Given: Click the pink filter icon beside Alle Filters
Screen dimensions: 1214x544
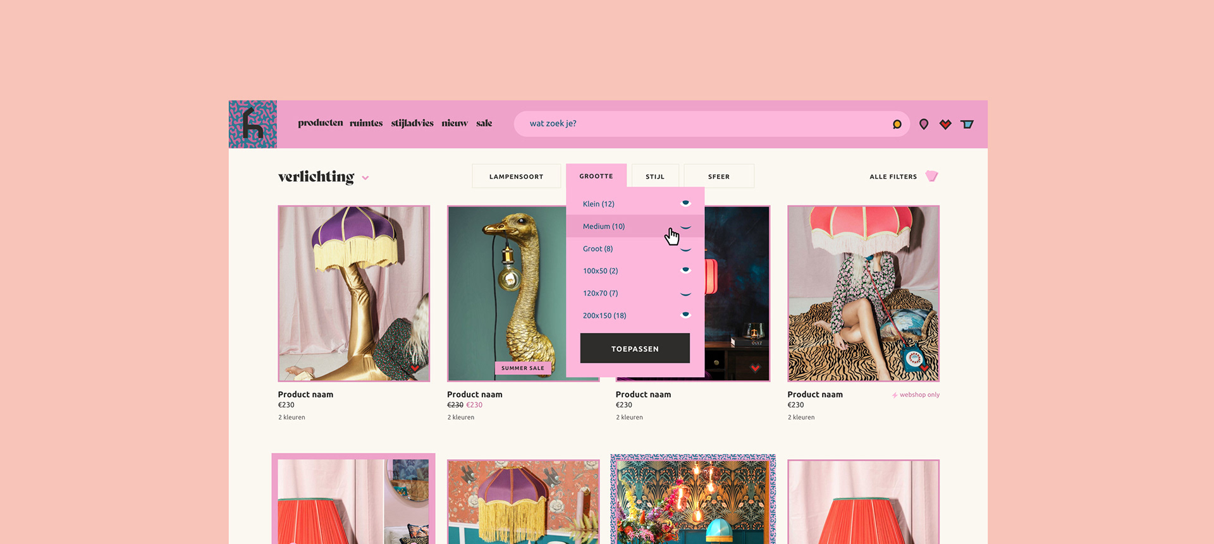Looking at the screenshot, I should 932,176.
